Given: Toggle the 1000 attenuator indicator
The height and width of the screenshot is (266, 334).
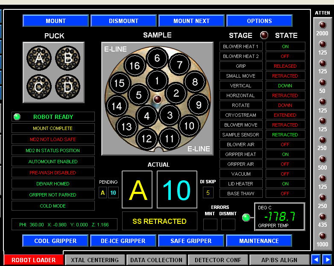Looking at the screenshot, I should pyautogui.click(x=322, y=236).
